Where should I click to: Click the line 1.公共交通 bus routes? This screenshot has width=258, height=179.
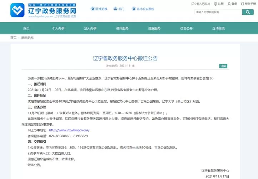tap(103, 147)
